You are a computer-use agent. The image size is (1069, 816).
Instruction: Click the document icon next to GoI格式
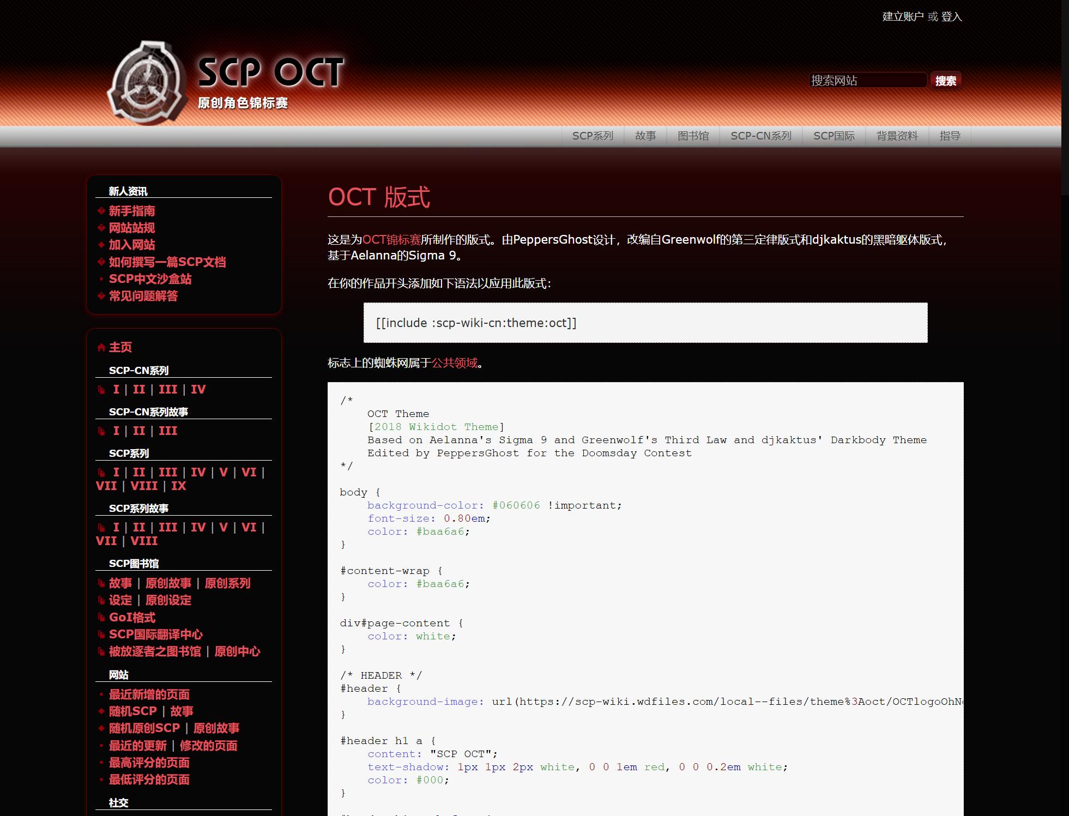tap(101, 618)
